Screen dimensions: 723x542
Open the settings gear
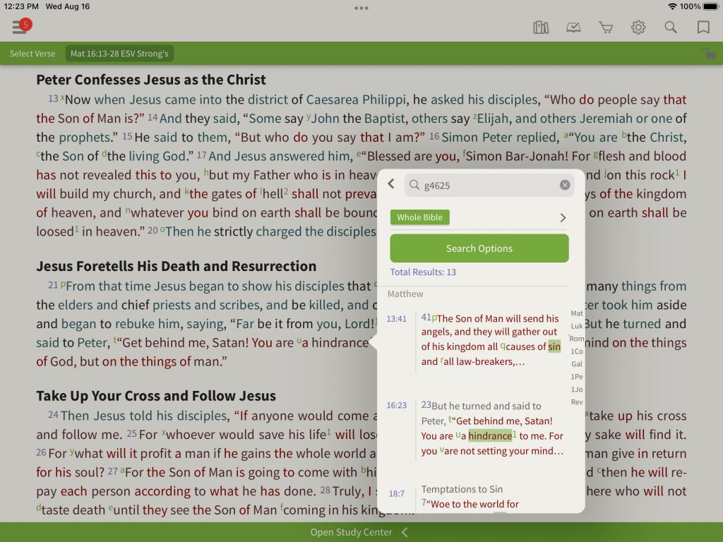point(638,28)
